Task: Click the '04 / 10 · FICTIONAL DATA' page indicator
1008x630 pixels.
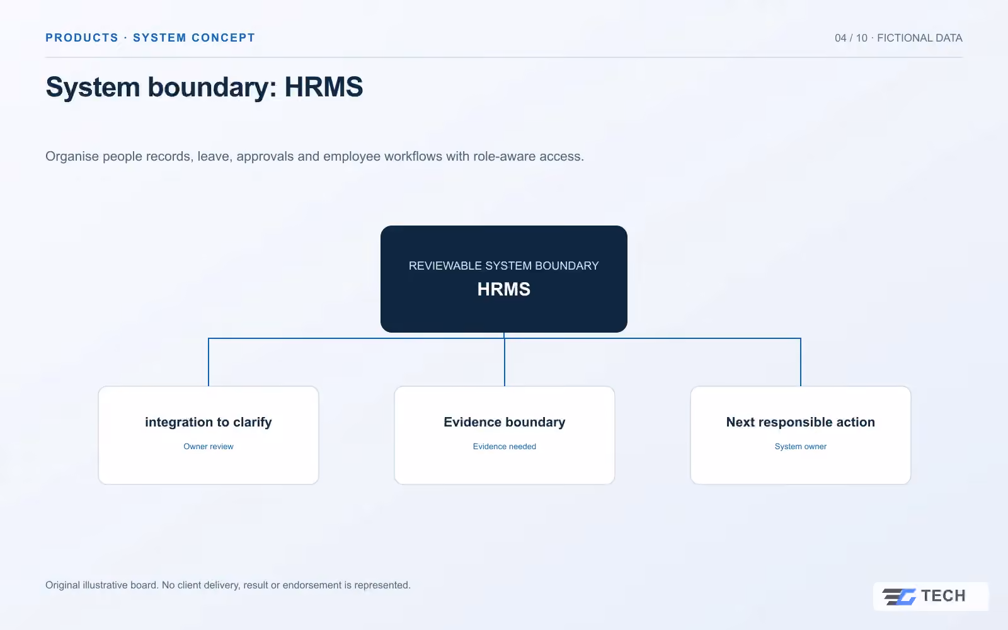Action: (x=898, y=38)
